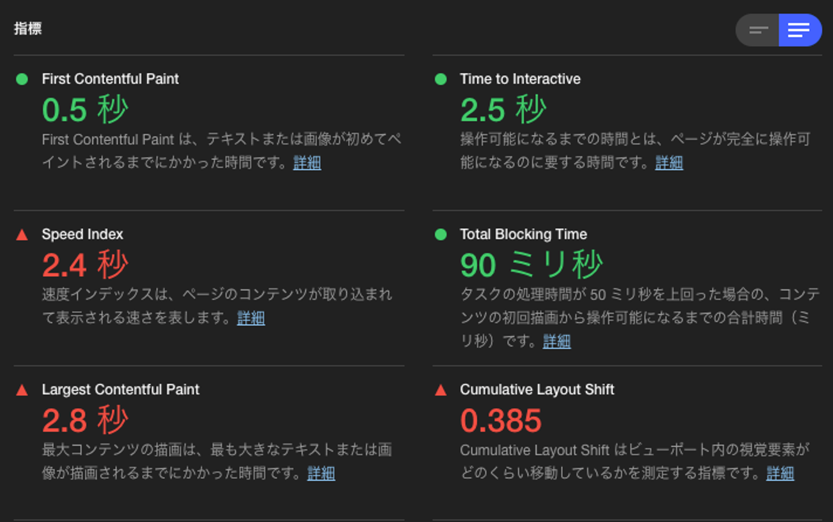Switch to compact metrics view toggle
Viewport: 833px width, 522px height.
point(758,30)
